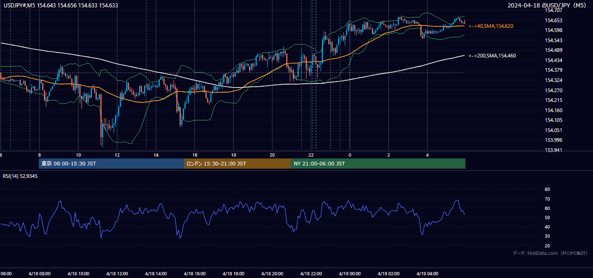Click RSI scale level 60
Viewport: 593px width, 278px height.
[x=547, y=208]
